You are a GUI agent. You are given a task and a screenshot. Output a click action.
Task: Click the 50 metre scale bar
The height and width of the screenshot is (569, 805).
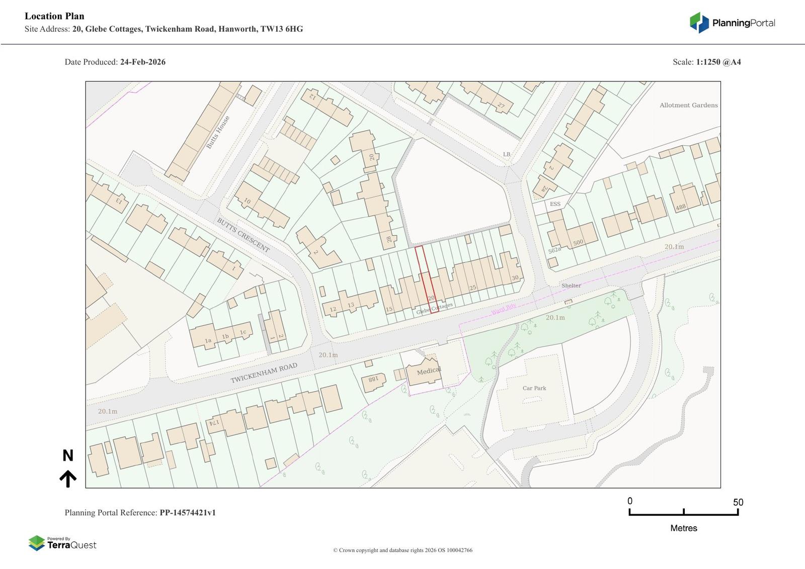tap(683, 512)
